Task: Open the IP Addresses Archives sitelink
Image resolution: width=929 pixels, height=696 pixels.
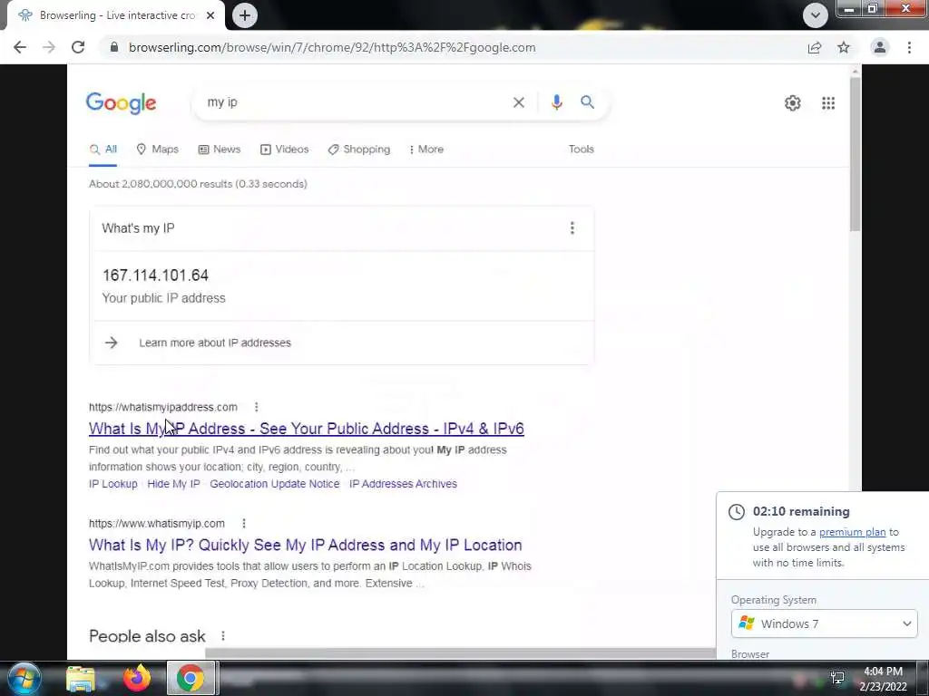Action: 403,484
